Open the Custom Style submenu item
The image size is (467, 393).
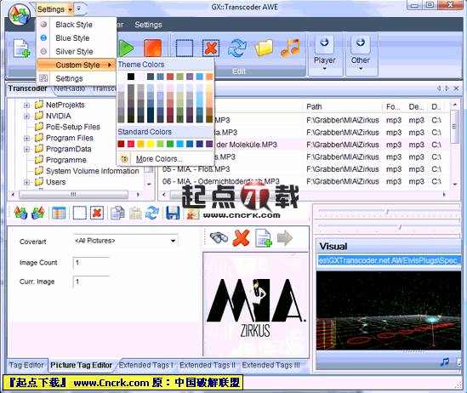[x=77, y=65]
